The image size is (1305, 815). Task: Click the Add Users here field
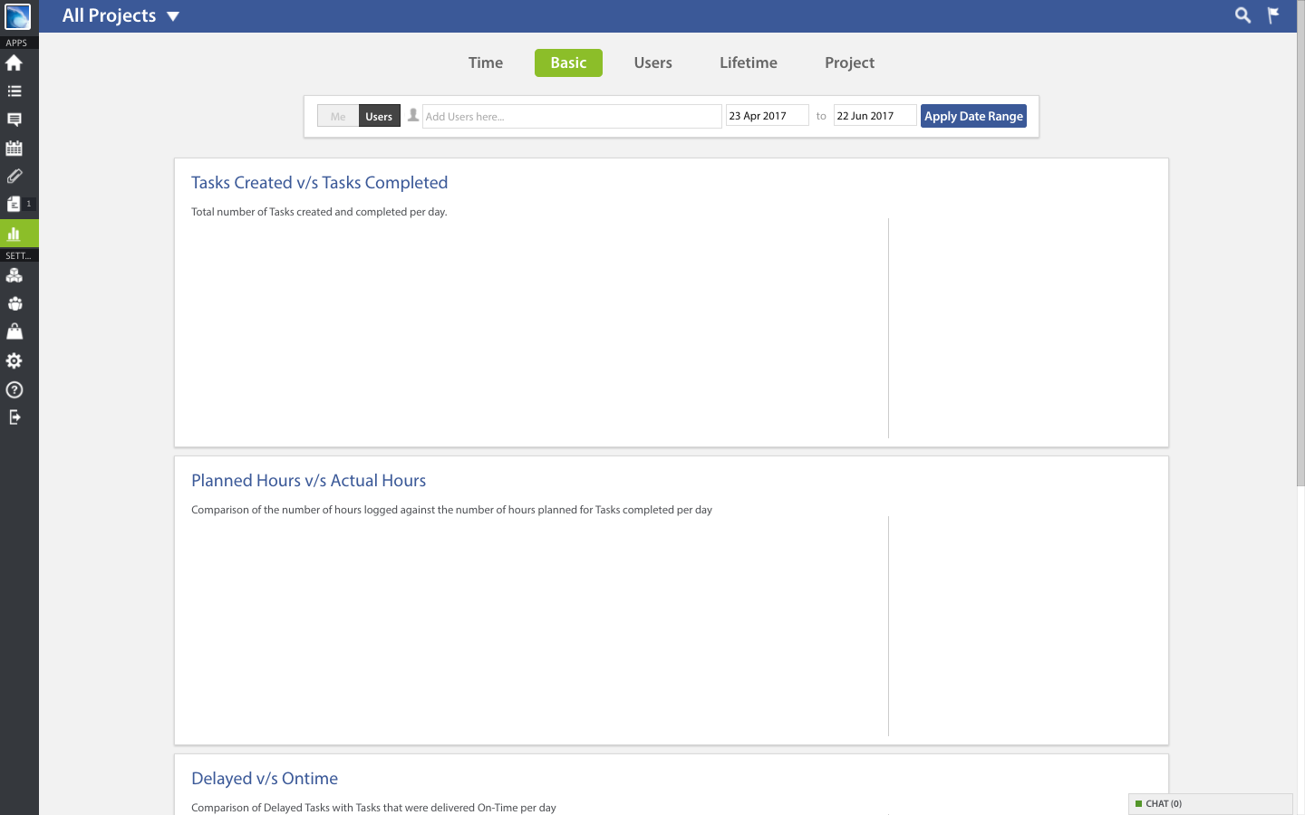coord(572,116)
